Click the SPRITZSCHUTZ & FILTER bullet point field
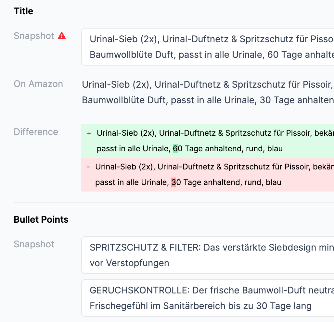The height and width of the screenshot is (322, 334). point(208,255)
